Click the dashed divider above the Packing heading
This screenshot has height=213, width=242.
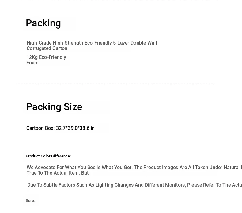pyautogui.click(x=118, y=0)
